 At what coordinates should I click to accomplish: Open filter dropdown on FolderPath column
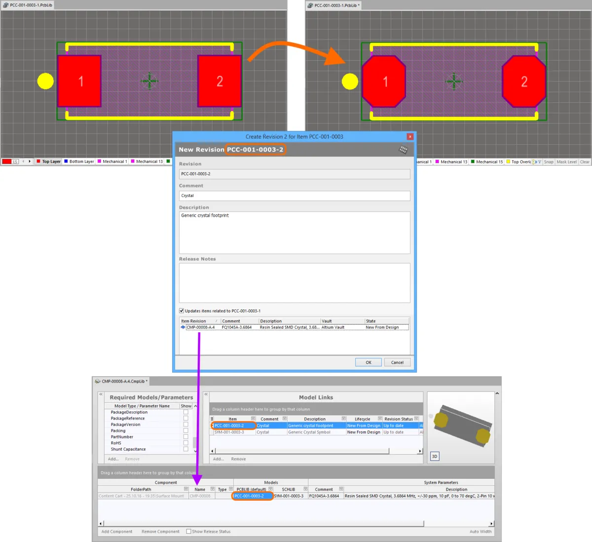tap(186, 489)
